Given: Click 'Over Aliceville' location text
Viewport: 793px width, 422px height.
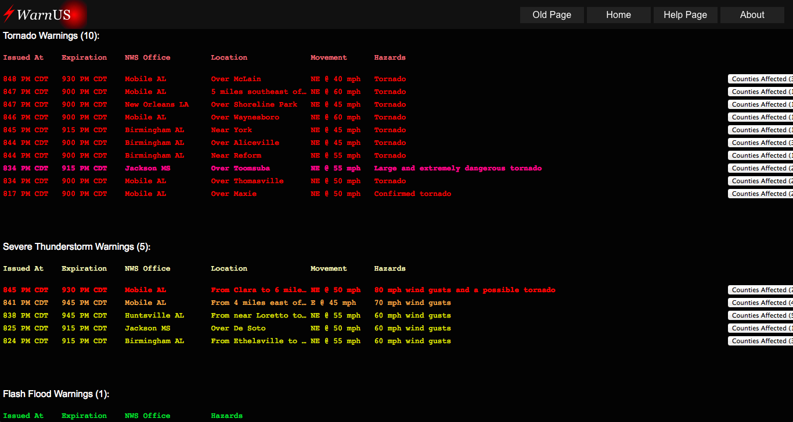Looking at the screenshot, I should pyautogui.click(x=245, y=143).
